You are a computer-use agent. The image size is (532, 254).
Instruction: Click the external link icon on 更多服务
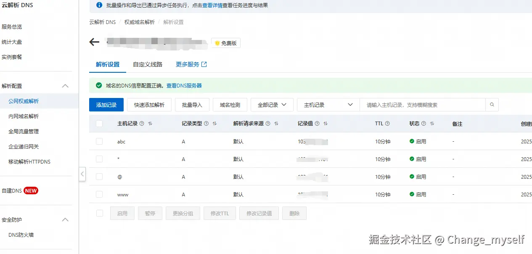click(203, 64)
